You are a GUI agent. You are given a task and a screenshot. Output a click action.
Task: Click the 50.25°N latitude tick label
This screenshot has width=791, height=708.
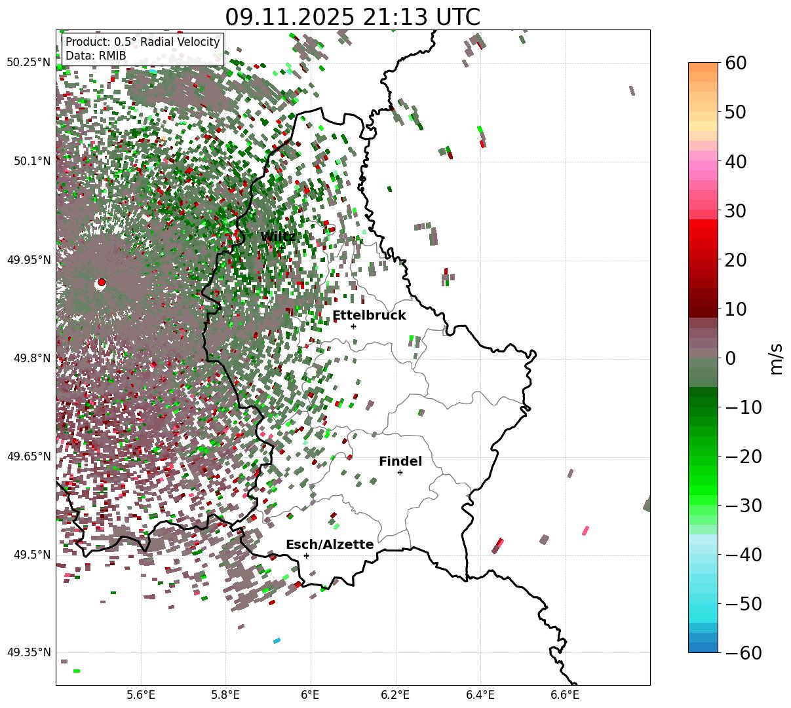coord(29,62)
